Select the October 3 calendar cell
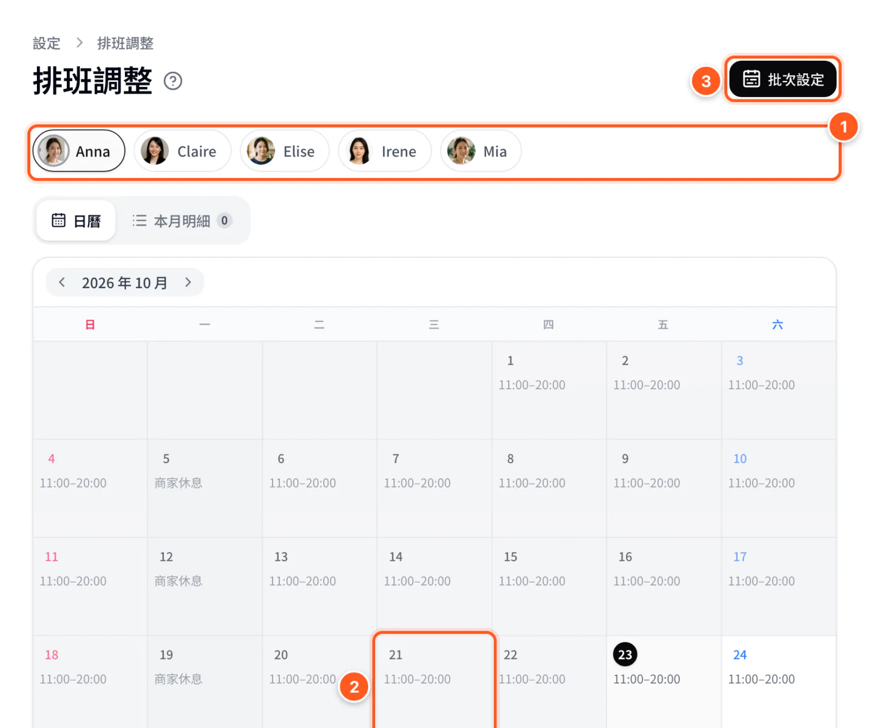 coord(778,390)
